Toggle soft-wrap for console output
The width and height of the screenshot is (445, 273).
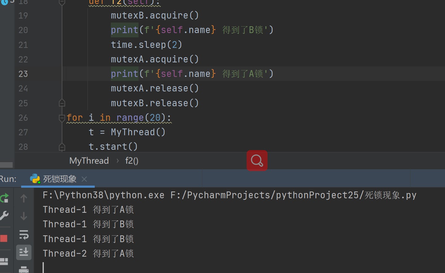click(24, 235)
